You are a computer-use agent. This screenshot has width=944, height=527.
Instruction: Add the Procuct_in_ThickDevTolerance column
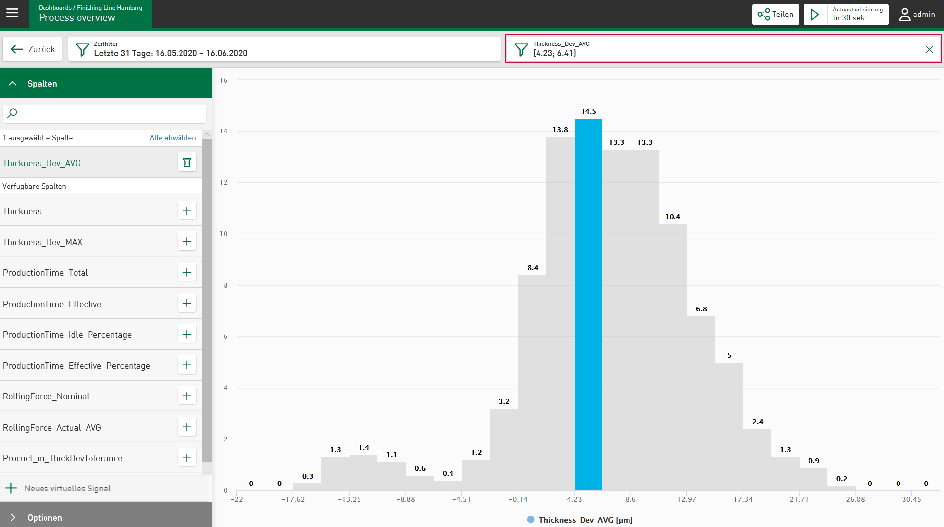coord(187,458)
